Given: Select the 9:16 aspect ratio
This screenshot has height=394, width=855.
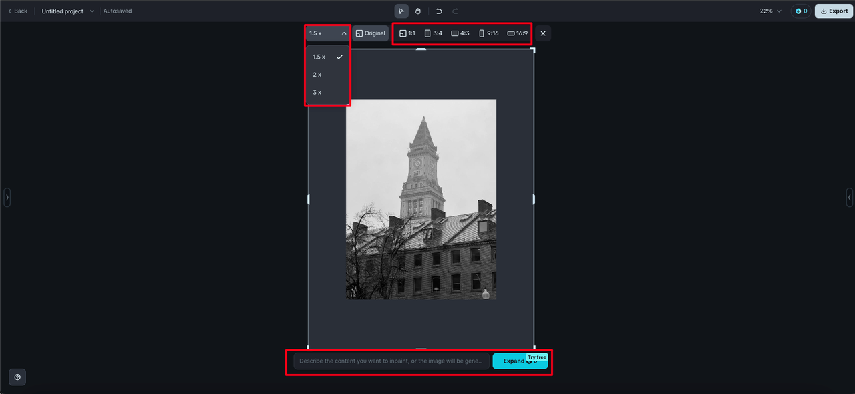Looking at the screenshot, I should click(488, 33).
